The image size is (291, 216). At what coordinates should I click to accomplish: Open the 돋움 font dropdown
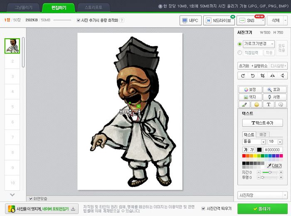pyautogui.click(x=254, y=142)
